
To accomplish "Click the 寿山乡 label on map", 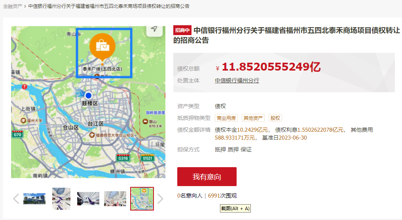I will coord(74,34).
